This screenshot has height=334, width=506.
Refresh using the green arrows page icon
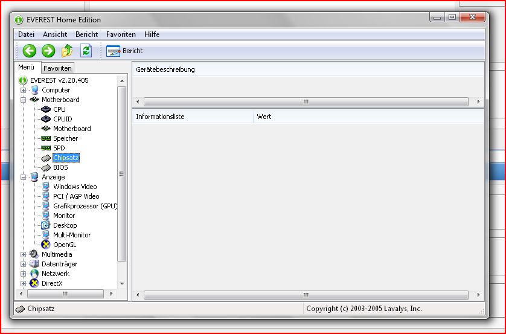coord(86,51)
